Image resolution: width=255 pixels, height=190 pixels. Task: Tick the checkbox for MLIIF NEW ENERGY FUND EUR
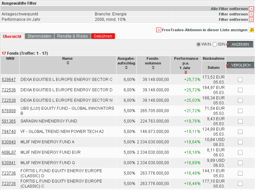[x=240, y=152]
